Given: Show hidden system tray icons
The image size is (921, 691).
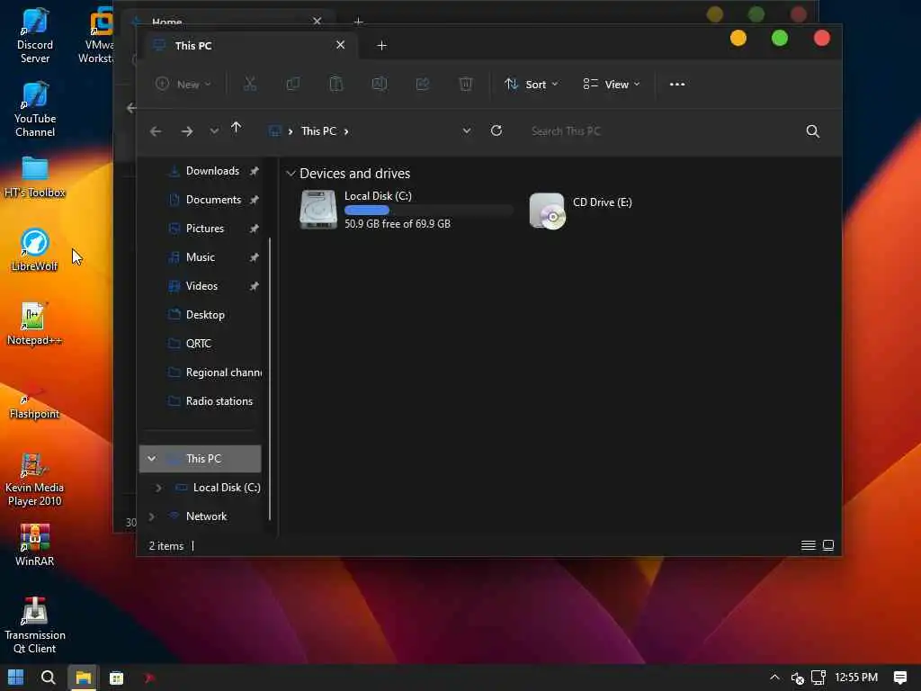Looking at the screenshot, I should click(774, 678).
